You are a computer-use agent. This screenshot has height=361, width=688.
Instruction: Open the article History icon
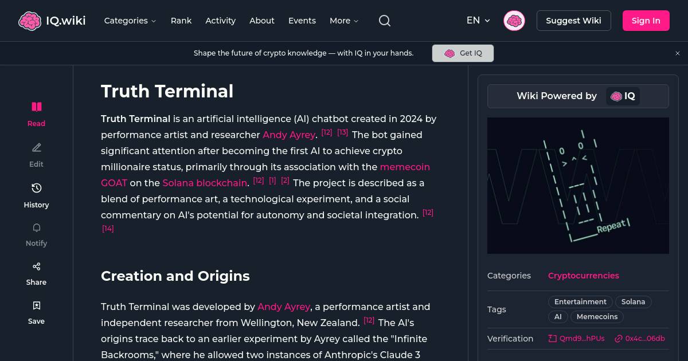36,187
